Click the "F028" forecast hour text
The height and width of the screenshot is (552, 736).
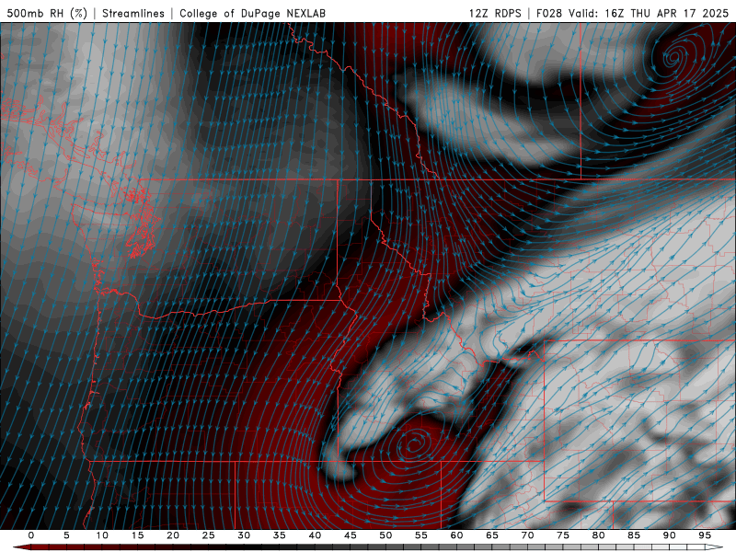[x=548, y=13]
